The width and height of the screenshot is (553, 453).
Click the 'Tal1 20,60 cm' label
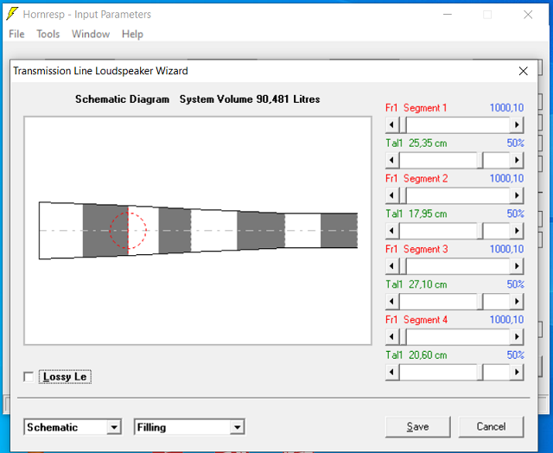click(416, 355)
